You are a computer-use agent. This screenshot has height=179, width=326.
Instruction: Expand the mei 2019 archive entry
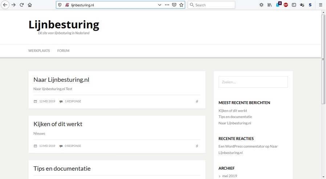229,176
